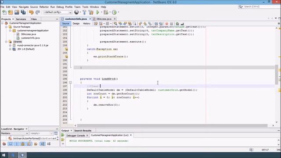
Task: Click the NetBeans taskbar icon
Action: click(22, 155)
